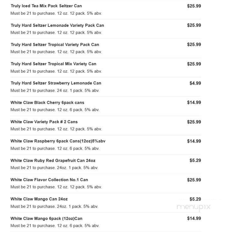
Task: Click the $4.99 Strawberry Lemonade price
Action: point(195,83)
